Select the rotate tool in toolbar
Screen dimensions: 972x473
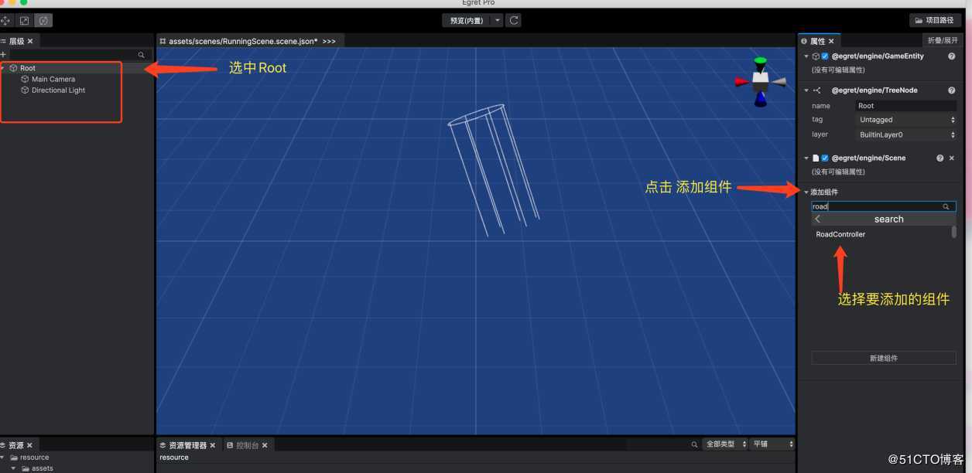(x=44, y=20)
